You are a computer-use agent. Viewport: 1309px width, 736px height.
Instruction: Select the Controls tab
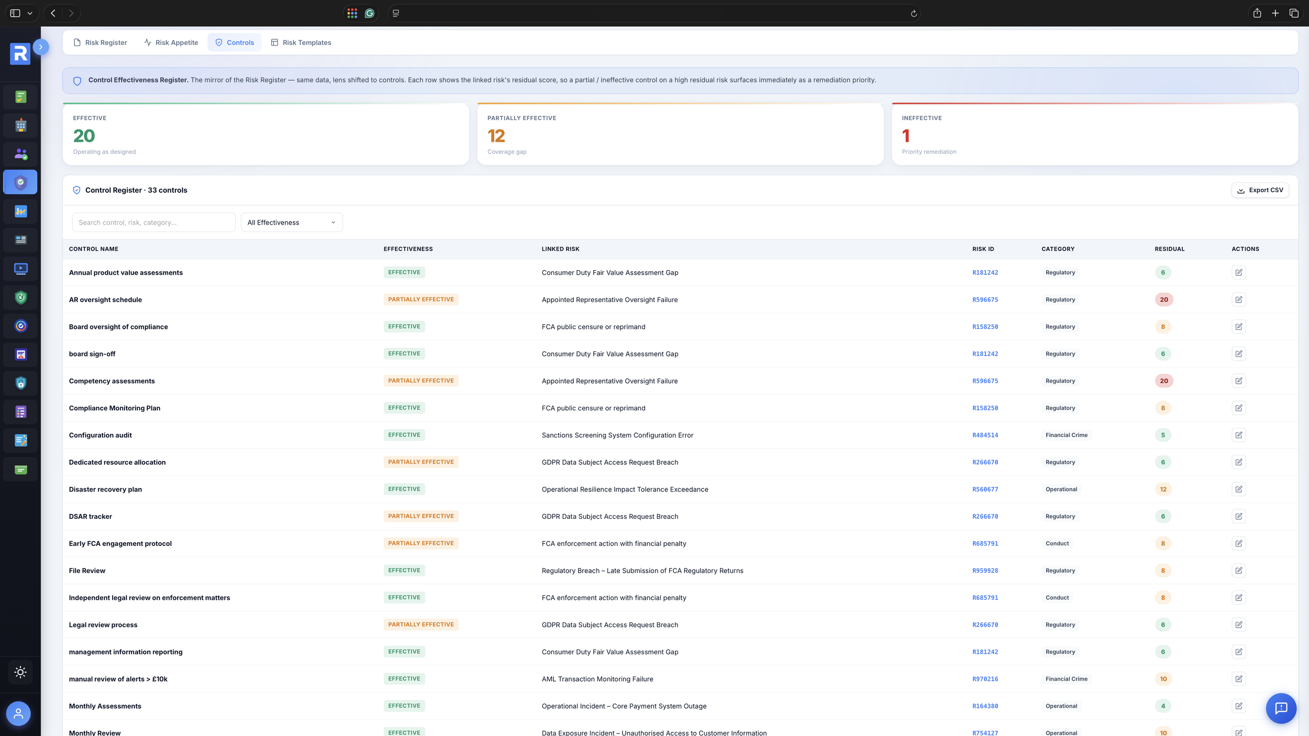[235, 42]
